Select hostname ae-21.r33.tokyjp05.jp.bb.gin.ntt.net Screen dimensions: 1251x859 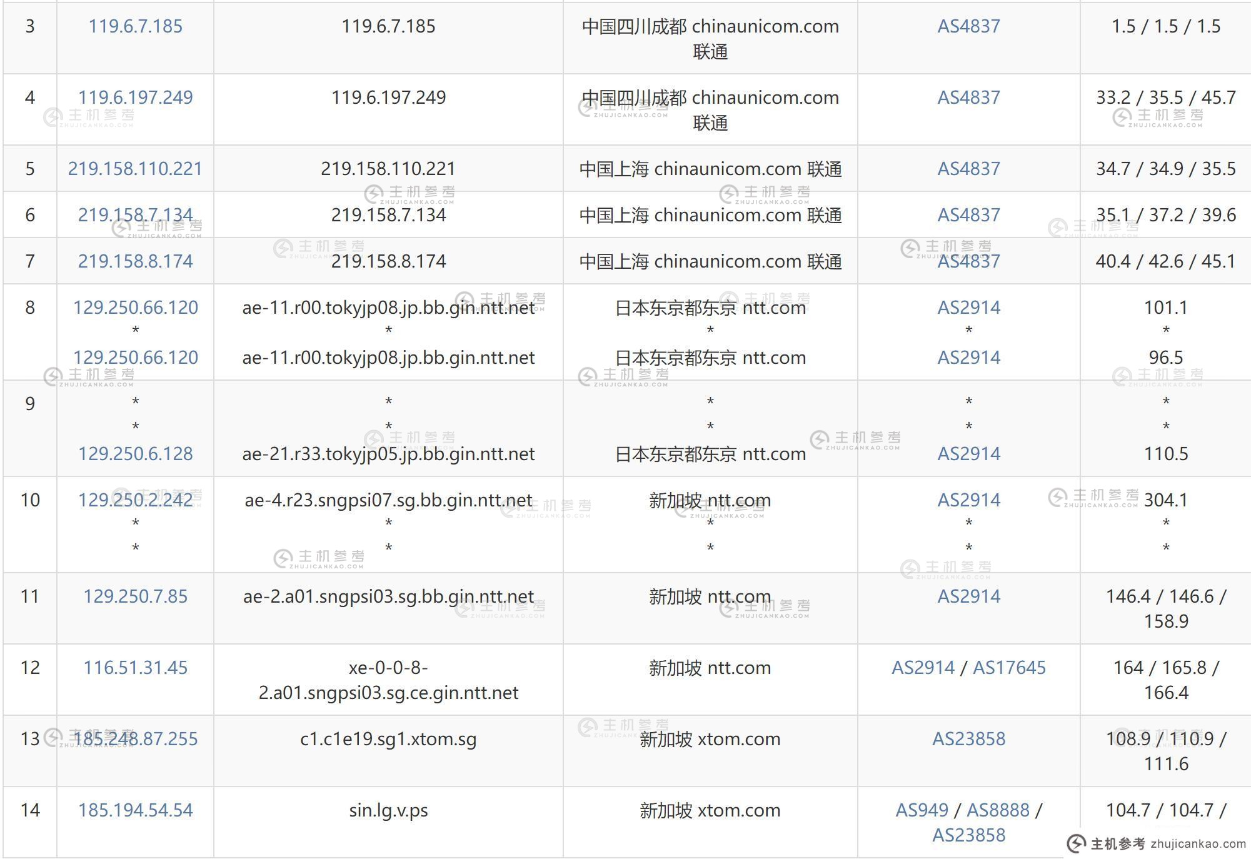coord(388,454)
